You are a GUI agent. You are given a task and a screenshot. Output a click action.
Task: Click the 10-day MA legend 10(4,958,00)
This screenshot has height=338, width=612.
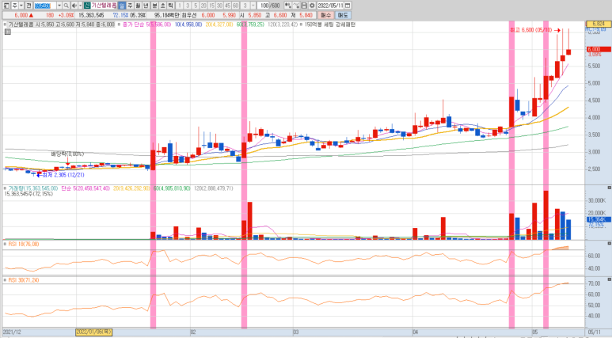click(188, 25)
